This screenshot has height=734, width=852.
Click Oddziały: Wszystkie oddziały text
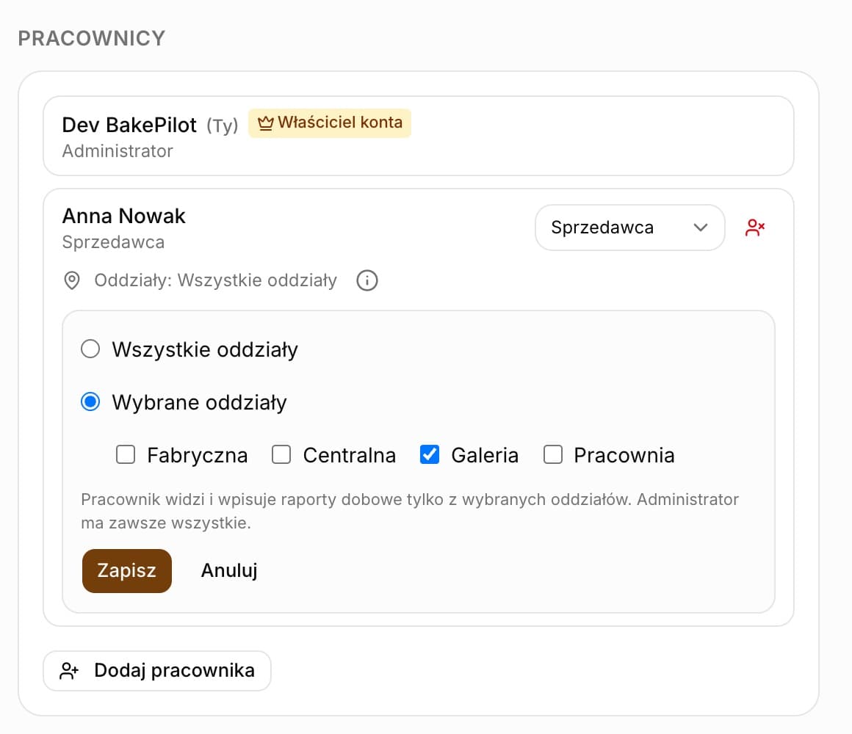point(216,280)
